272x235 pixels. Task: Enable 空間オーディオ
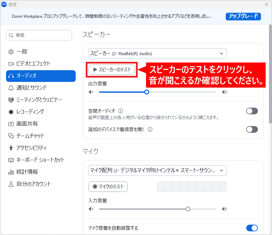point(252,111)
